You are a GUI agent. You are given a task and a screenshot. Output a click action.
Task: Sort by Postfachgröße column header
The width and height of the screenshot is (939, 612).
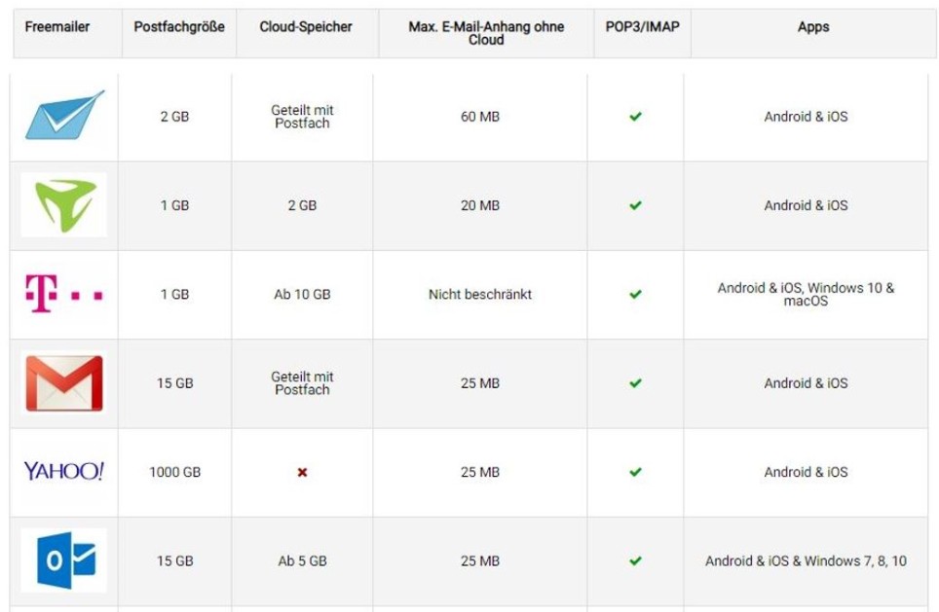tap(179, 27)
